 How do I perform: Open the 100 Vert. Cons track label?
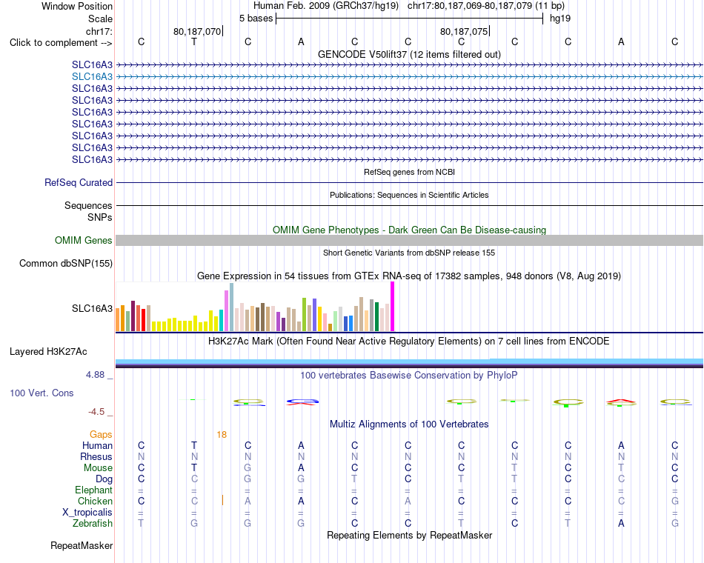coord(41,393)
